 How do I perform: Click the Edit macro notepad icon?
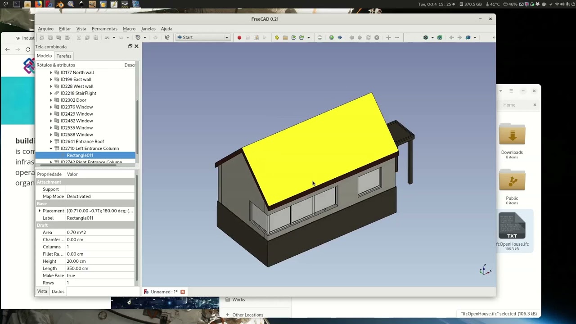tap(256, 37)
